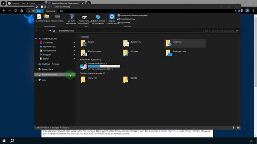The width and height of the screenshot is (257, 144).
Task: Open Explorer help question icon
Action: click(239, 11)
